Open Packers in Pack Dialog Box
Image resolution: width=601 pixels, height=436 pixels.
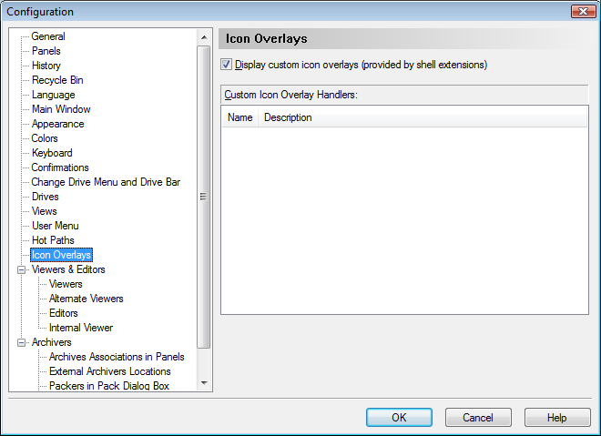click(x=109, y=385)
